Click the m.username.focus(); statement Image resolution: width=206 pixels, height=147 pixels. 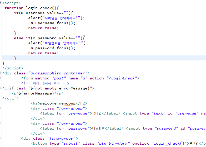(53, 23)
